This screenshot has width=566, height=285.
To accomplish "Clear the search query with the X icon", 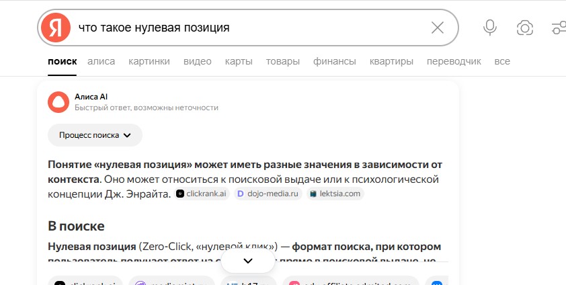I will pos(438,28).
